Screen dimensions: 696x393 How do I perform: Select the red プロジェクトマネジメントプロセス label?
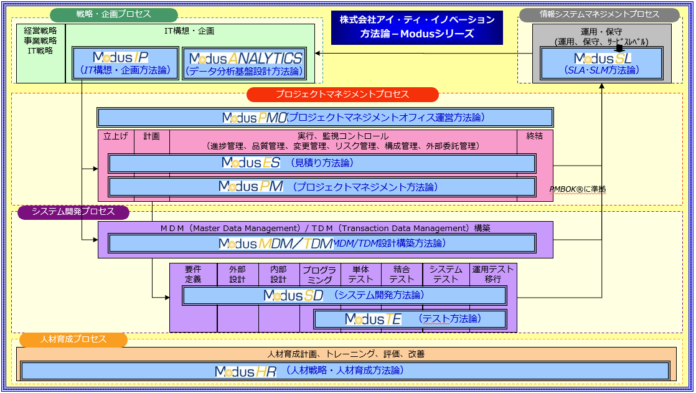click(x=342, y=95)
